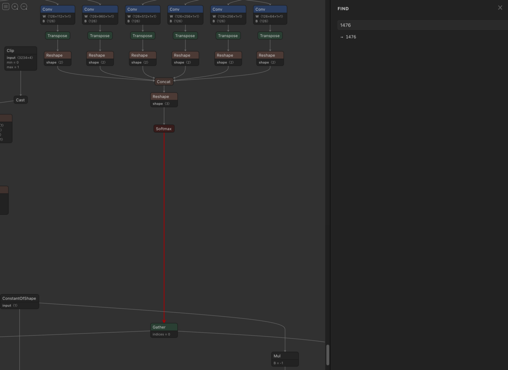Open the Netron sidebar menu icon
Screen dimensions: 508x370
tap(6, 6)
